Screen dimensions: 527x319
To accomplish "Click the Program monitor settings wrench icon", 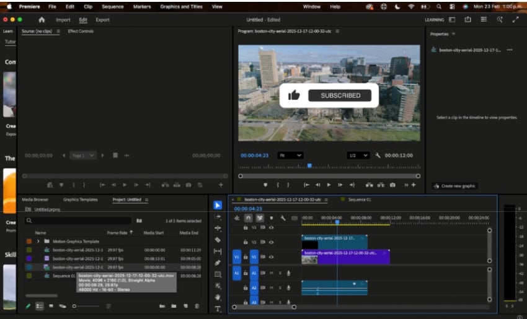I will (x=378, y=155).
